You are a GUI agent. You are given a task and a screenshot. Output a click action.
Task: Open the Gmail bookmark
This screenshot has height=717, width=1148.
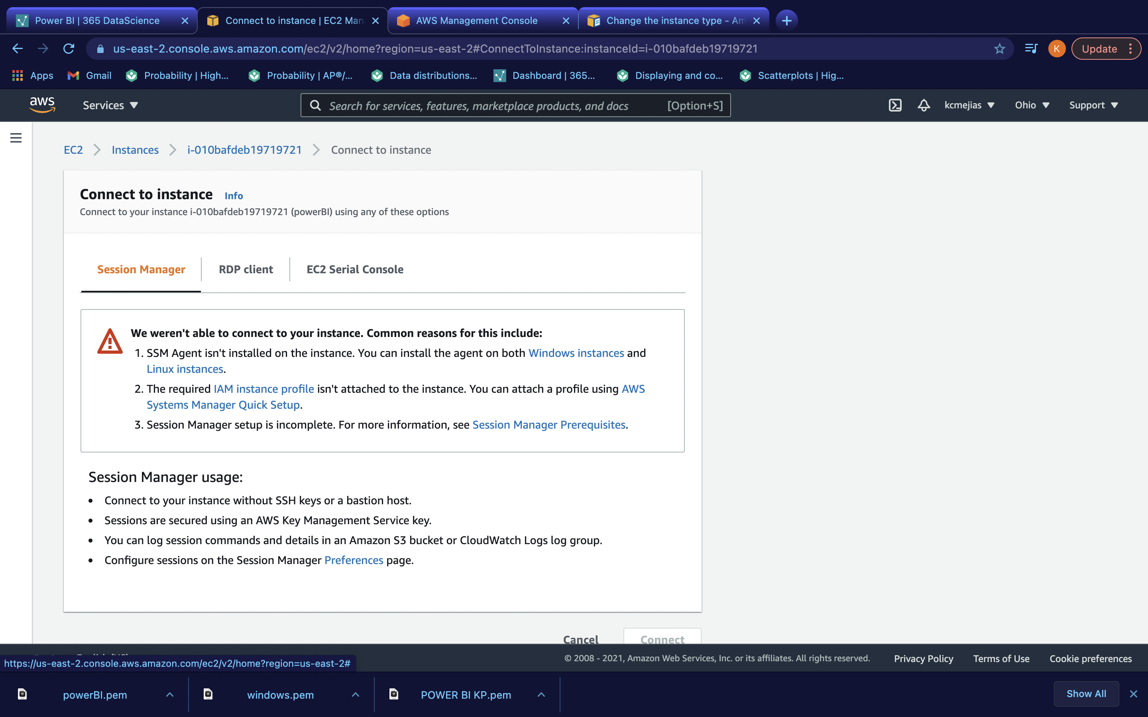point(89,75)
